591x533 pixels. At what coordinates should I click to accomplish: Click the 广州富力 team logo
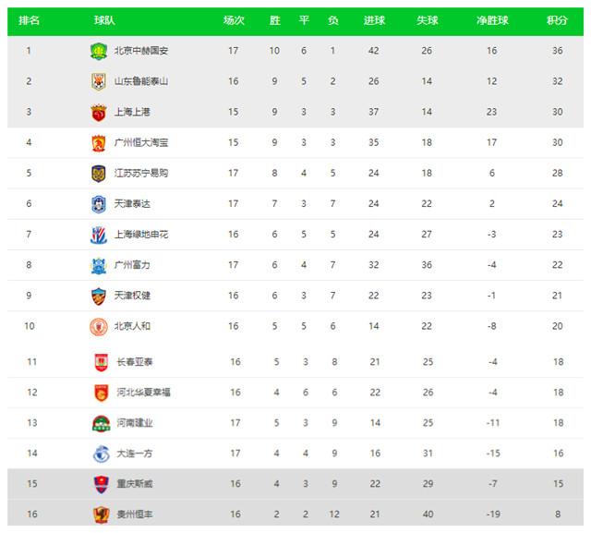[x=99, y=265]
